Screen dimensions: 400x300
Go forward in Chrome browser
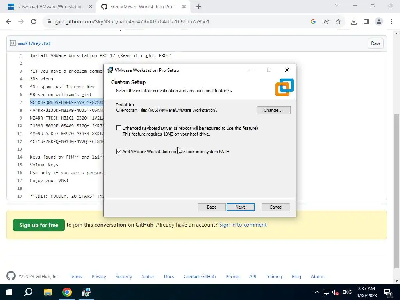[x=21, y=21]
